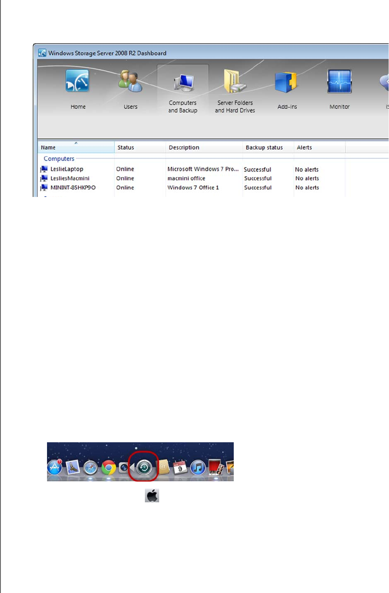This screenshot has width=389, height=593.
Task: Click the 'Windows 7 Office 1' description
Action: (x=193, y=187)
